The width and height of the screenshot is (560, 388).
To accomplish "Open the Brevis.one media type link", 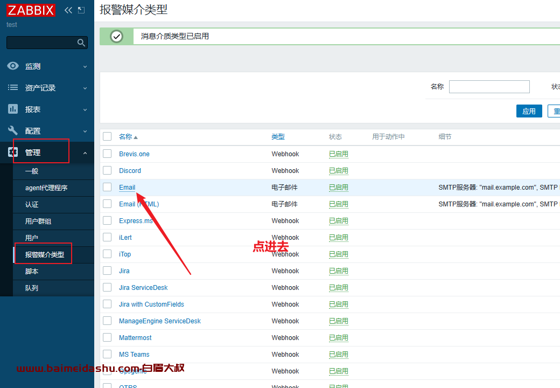I will coord(134,154).
